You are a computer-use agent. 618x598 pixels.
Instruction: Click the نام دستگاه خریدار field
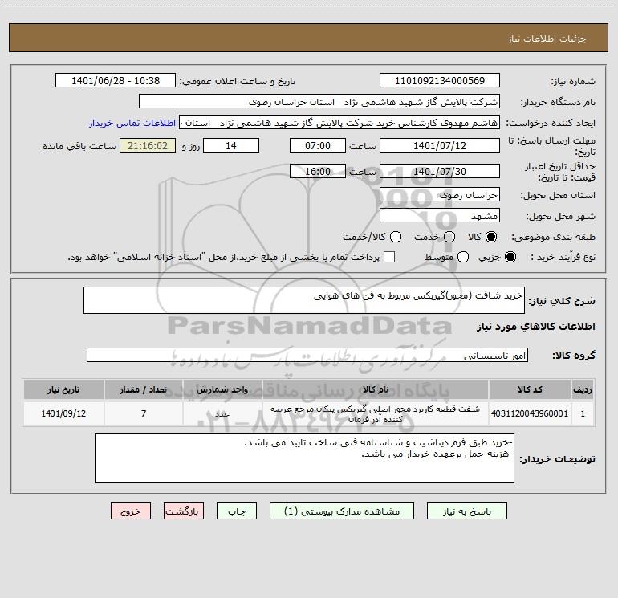click(x=319, y=101)
